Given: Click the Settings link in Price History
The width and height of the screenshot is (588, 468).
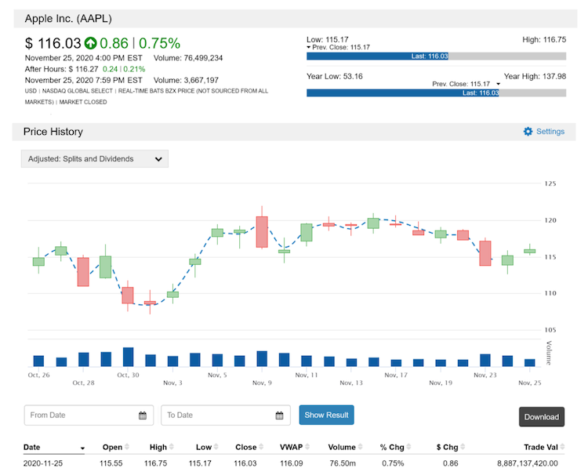Looking at the screenshot, I should point(550,131).
